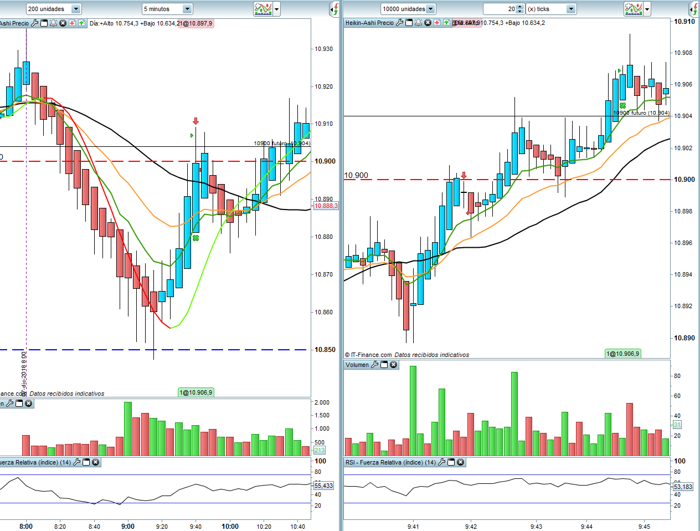Click tick count input field showing 20
This screenshot has width=700, height=531.
tap(500, 9)
